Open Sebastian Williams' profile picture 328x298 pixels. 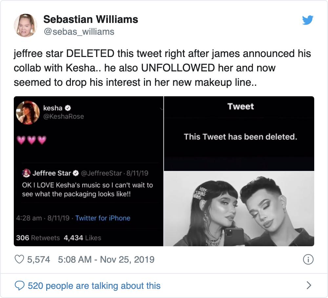point(25,25)
